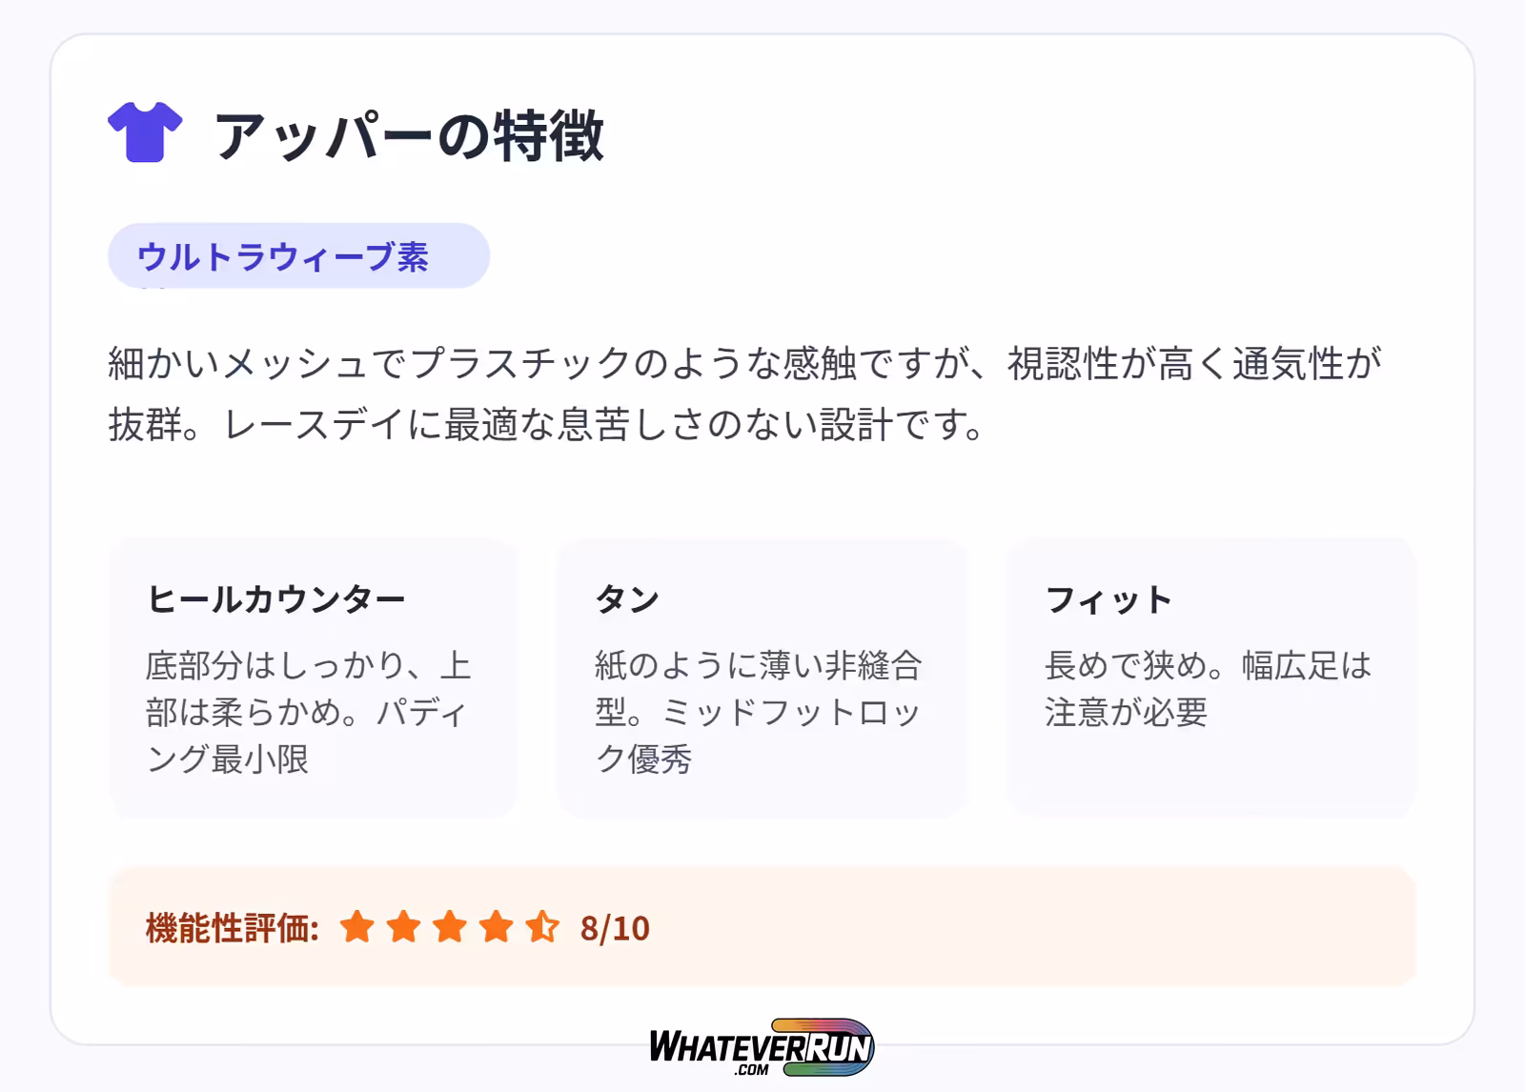
Task: Click the アッパーの特徴 heading
Action: point(409,135)
